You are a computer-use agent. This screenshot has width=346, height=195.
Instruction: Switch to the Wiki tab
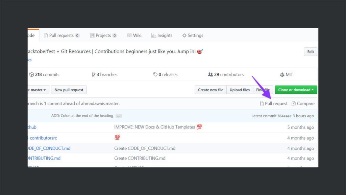[134, 35]
